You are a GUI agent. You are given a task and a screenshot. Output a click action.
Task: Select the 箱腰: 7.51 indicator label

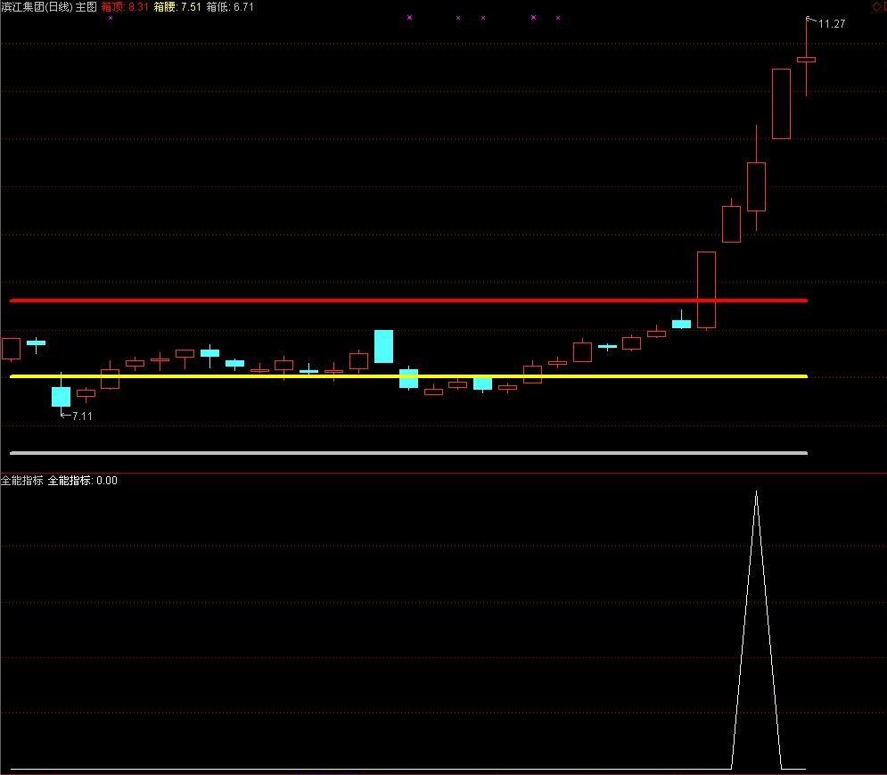point(177,7)
